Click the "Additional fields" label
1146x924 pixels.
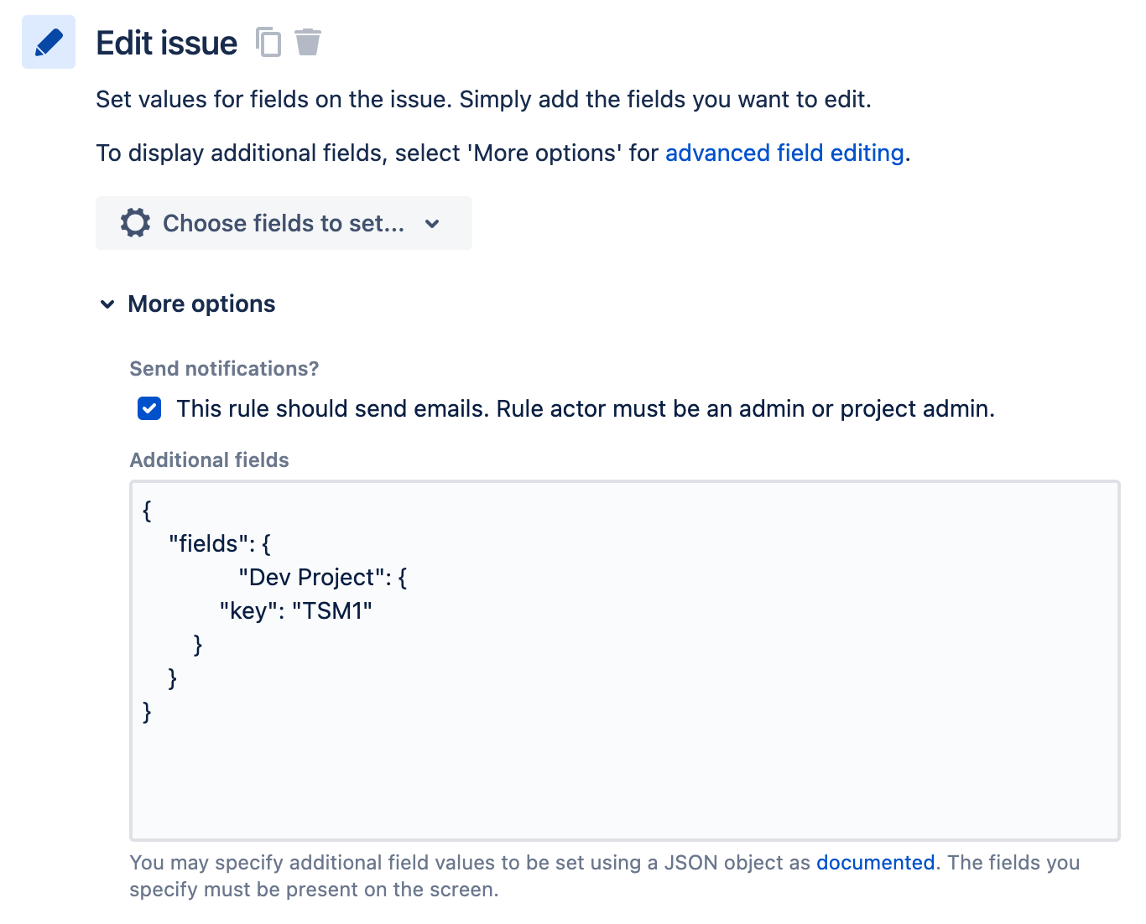pyautogui.click(x=209, y=460)
